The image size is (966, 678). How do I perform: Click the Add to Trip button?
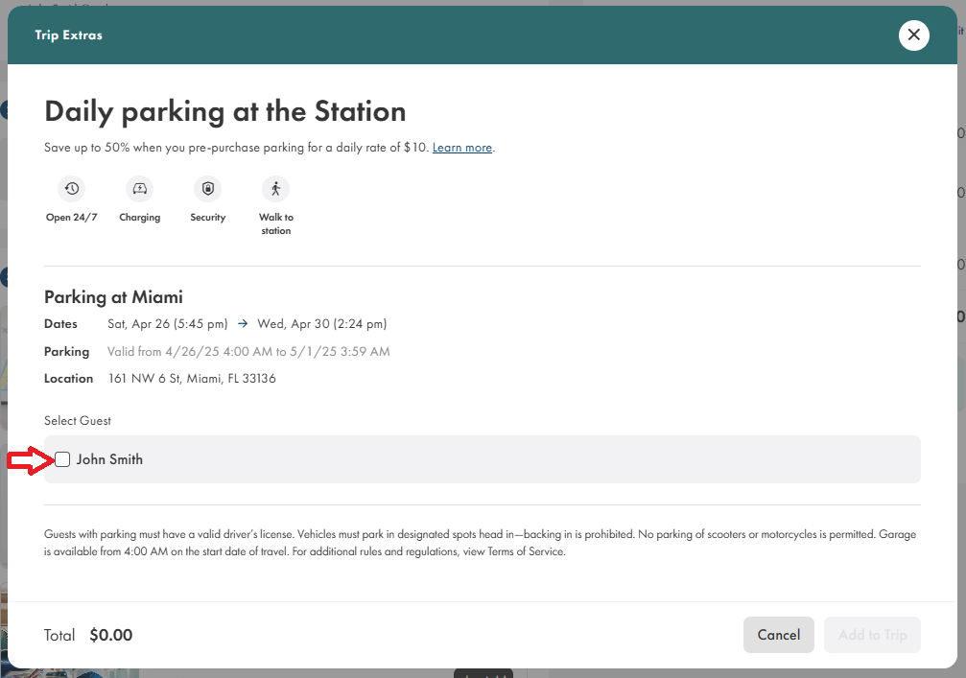872,635
